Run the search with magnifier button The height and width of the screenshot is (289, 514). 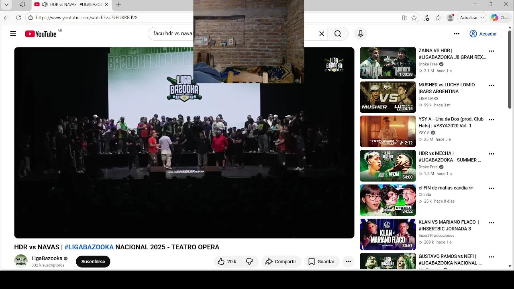coord(338,34)
